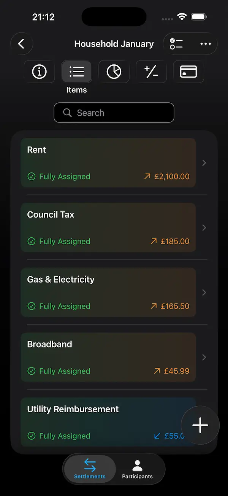The width and height of the screenshot is (228, 496).
Task: Switch to the Participants tab
Action: 137,469
